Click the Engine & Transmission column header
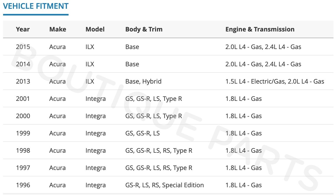This screenshot has height=195, width=335. 260,29
